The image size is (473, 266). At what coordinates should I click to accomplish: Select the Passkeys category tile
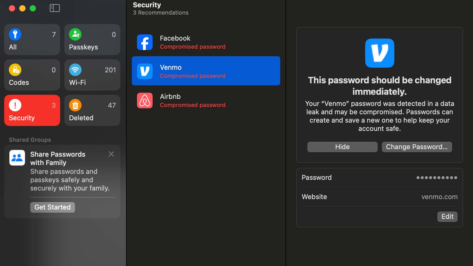92,40
